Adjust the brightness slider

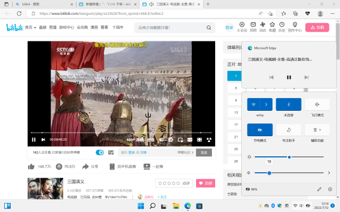[x=289, y=157]
